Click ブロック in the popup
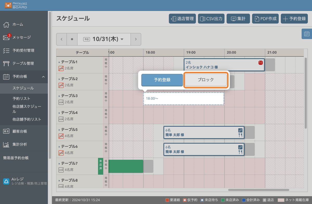The width and height of the screenshot is (312, 204). coord(206,80)
